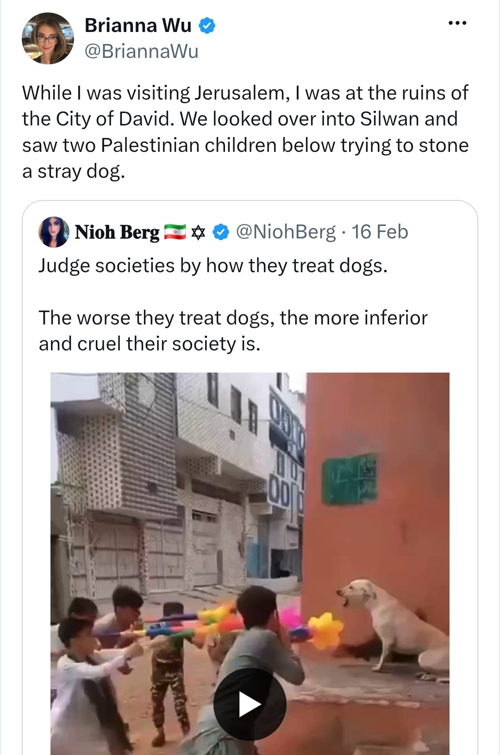Play the embedded video

click(x=250, y=705)
